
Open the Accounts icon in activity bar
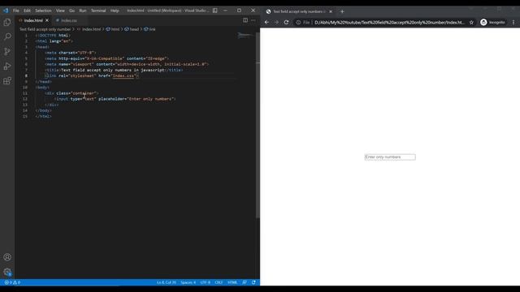pos(7,257)
